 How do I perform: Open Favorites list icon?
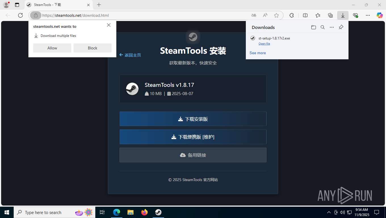[318, 15]
